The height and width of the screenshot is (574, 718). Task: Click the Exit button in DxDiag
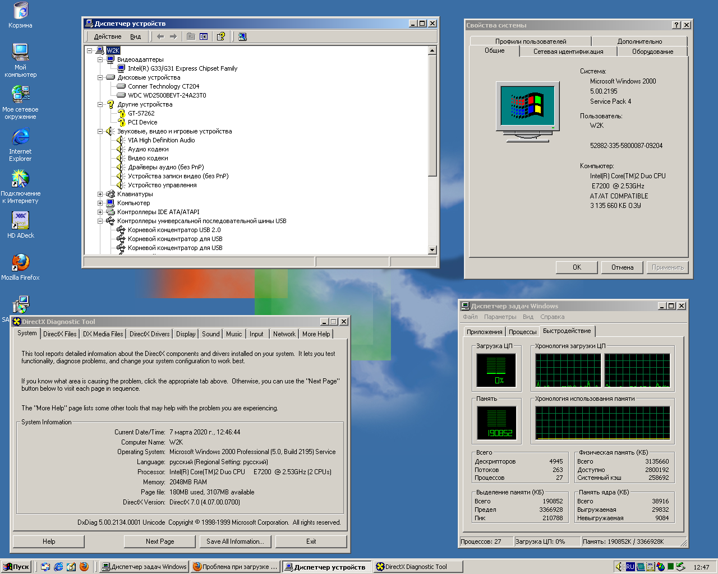[311, 541]
